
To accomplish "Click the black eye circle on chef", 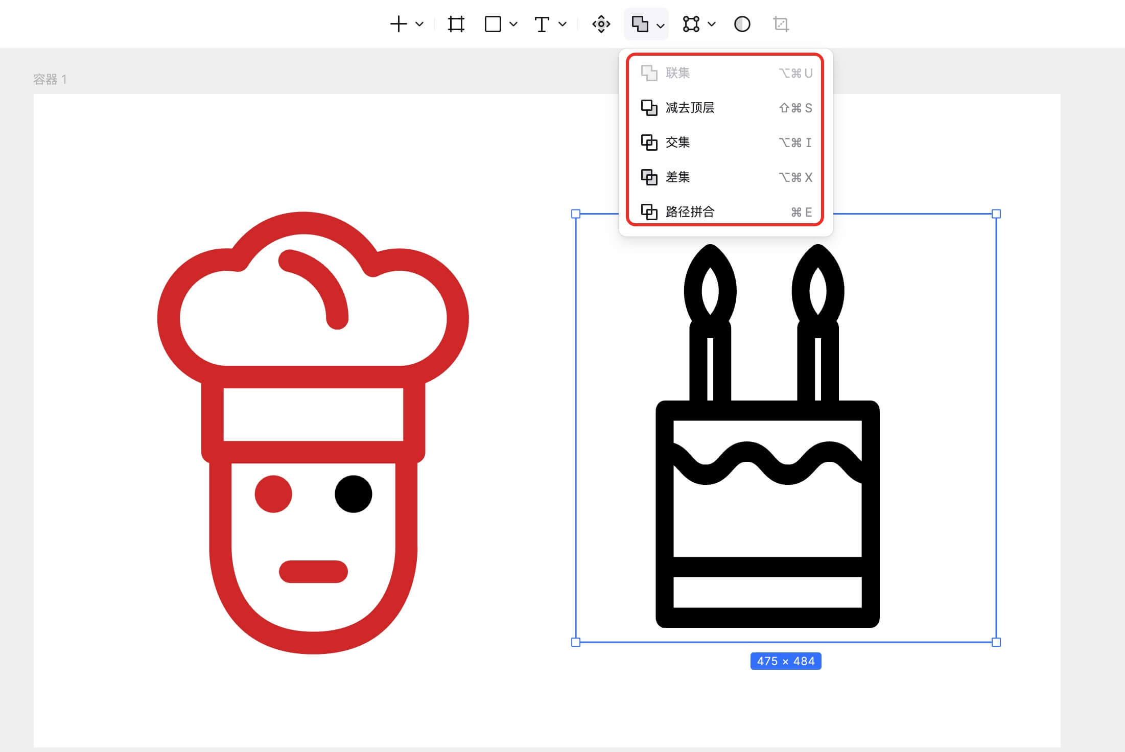I will click(353, 494).
